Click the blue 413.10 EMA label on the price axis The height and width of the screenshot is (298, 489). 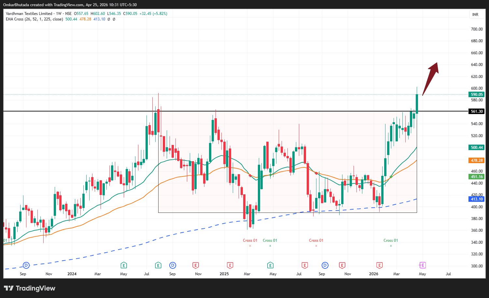[477, 199]
